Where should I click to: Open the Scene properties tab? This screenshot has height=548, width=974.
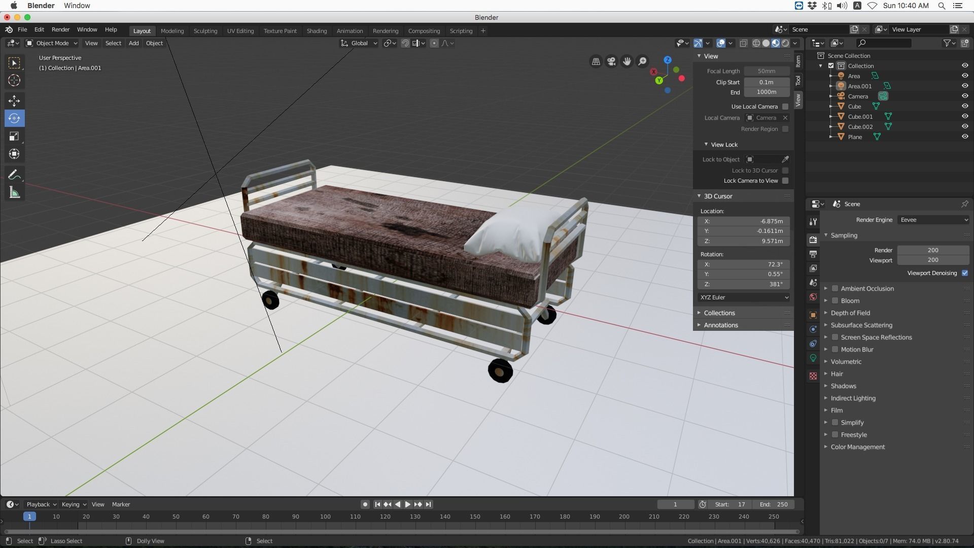(813, 282)
